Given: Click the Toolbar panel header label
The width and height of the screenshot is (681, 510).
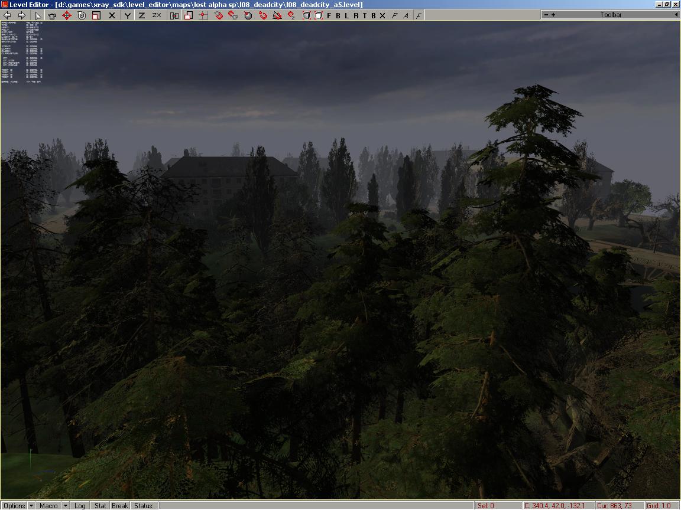Looking at the screenshot, I should pos(611,15).
